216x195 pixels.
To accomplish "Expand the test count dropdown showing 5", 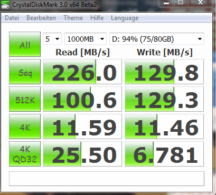I will (52, 39).
